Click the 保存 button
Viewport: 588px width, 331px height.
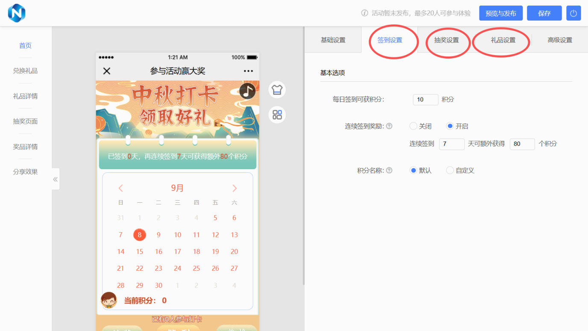(544, 13)
